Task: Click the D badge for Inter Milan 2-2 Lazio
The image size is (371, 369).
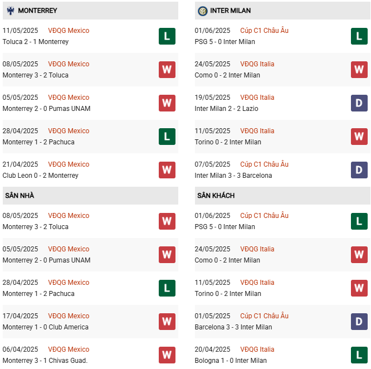Action: coord(359,103)
